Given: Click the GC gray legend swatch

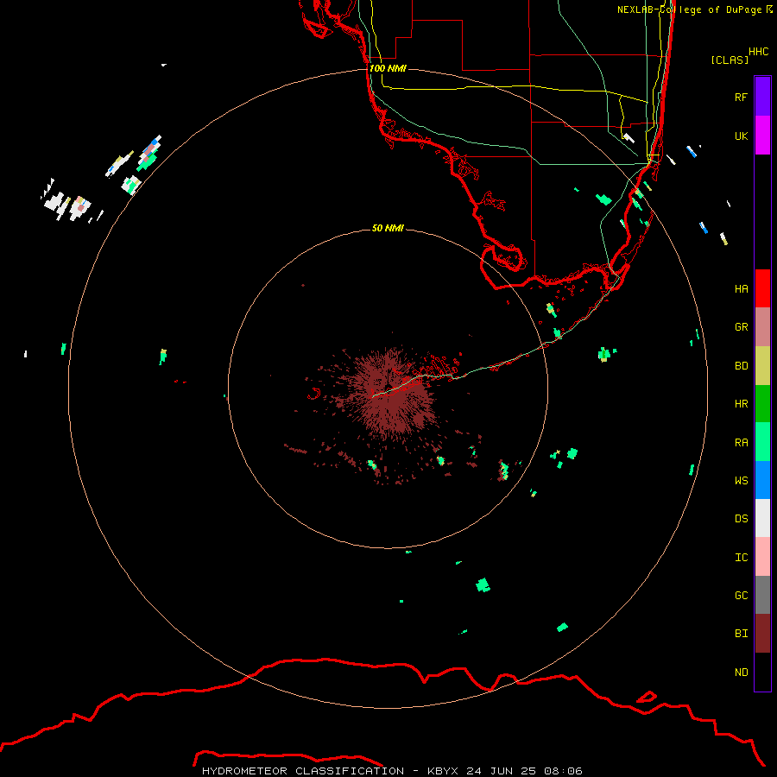Looking at the screenshot, I should 762,595.
